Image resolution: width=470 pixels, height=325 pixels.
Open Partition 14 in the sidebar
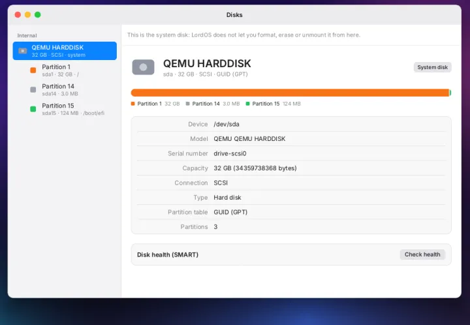pyautogui.click(x=65, y=89)
